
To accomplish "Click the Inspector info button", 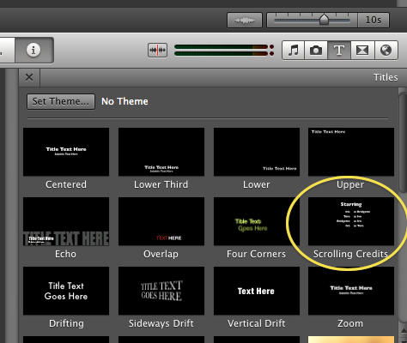I will pos(33,50).
